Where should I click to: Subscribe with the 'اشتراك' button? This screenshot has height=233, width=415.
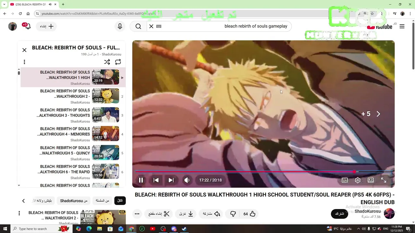(x=339, y=214)
